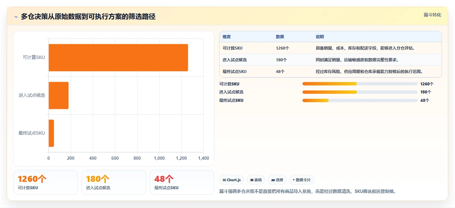The image size is (455, 208).
Task: Click the page title 多仓决策从原始数据到可执行方案的筛选路径
Action: tap(88, 17)
